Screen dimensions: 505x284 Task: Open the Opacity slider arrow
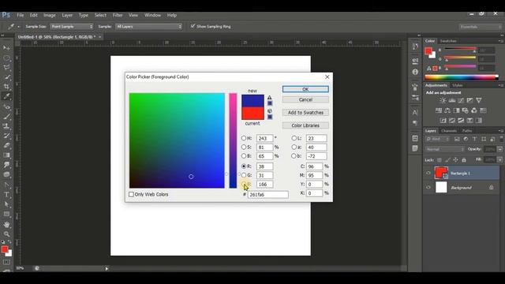point(499,149)
